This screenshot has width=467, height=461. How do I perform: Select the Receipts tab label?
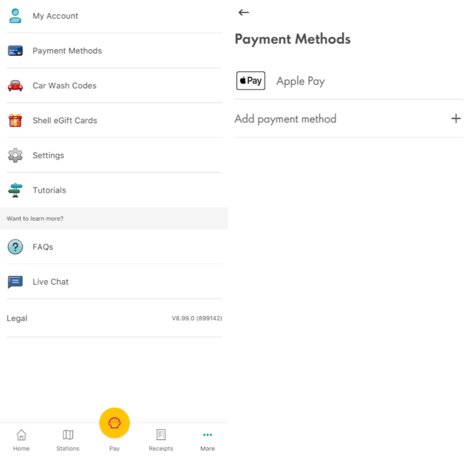161,448
